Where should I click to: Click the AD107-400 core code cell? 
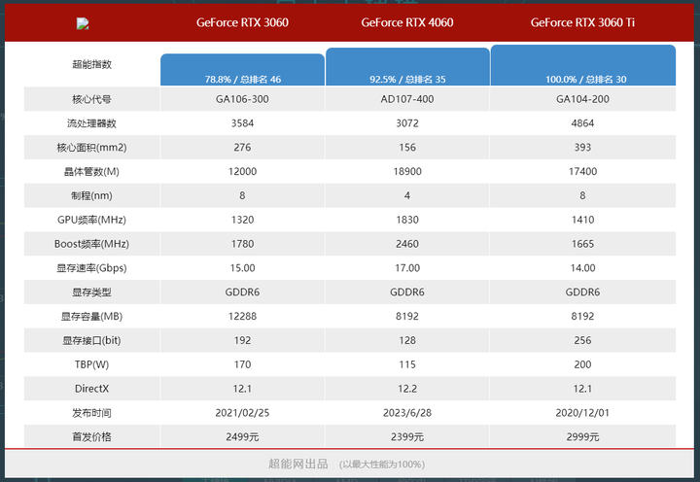[x=407, y=99]
